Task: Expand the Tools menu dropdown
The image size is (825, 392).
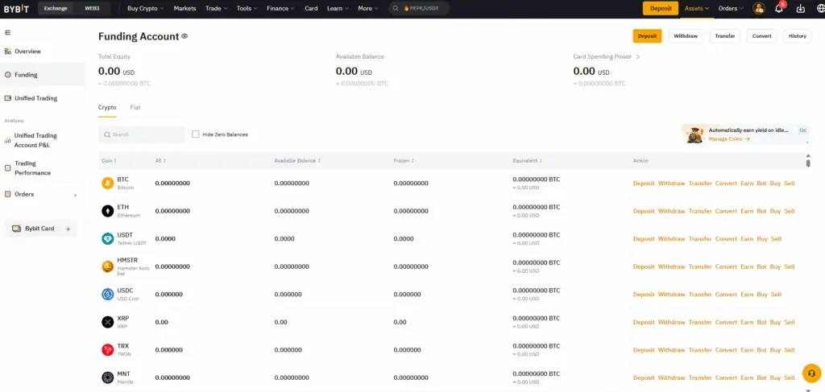Action: click(247, 8)
